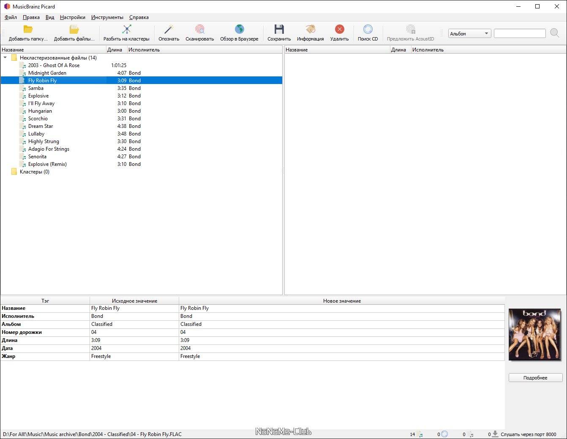Click the file icon beside Midnight Garden
The height and width of the screenshot is (439, 567).
22,73
